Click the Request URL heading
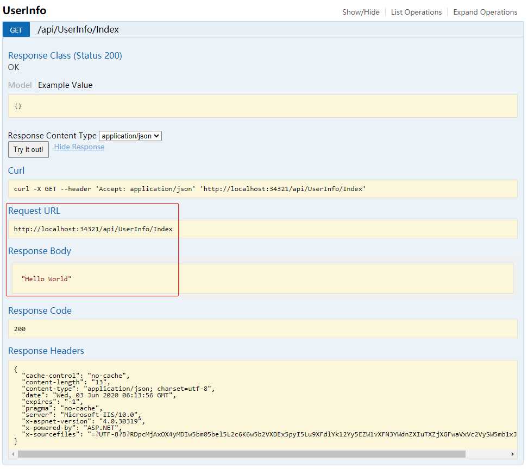528x469 pixels. click(34, 211)
